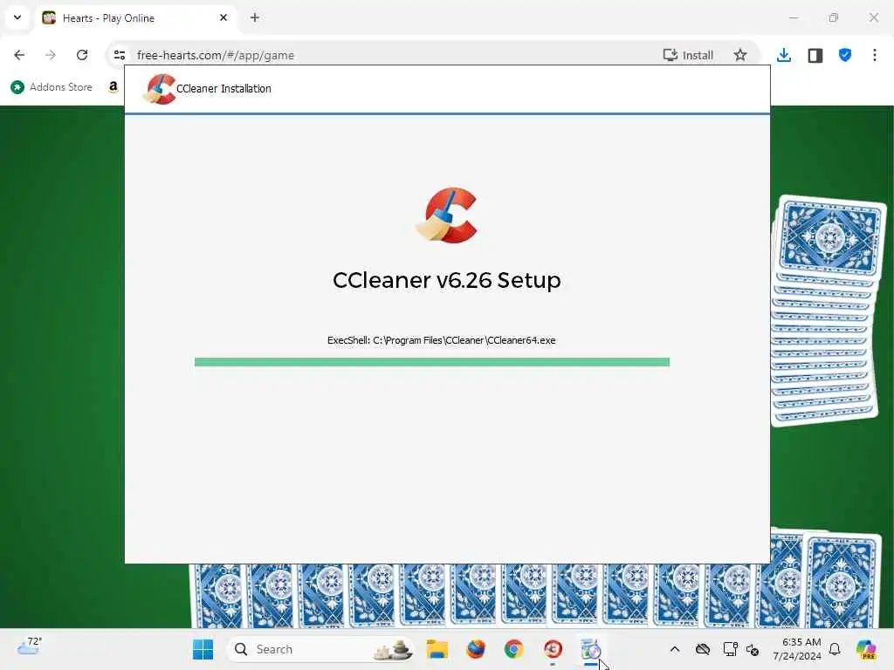The height and width of the screenshot is (670, 894).
Task: Click the stacked card deck on the right
Action: 827,311
